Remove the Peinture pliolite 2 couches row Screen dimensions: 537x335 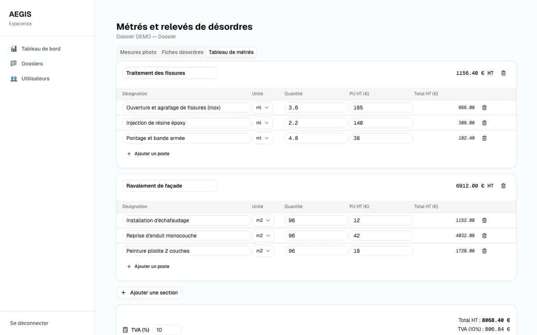point(484,251)
